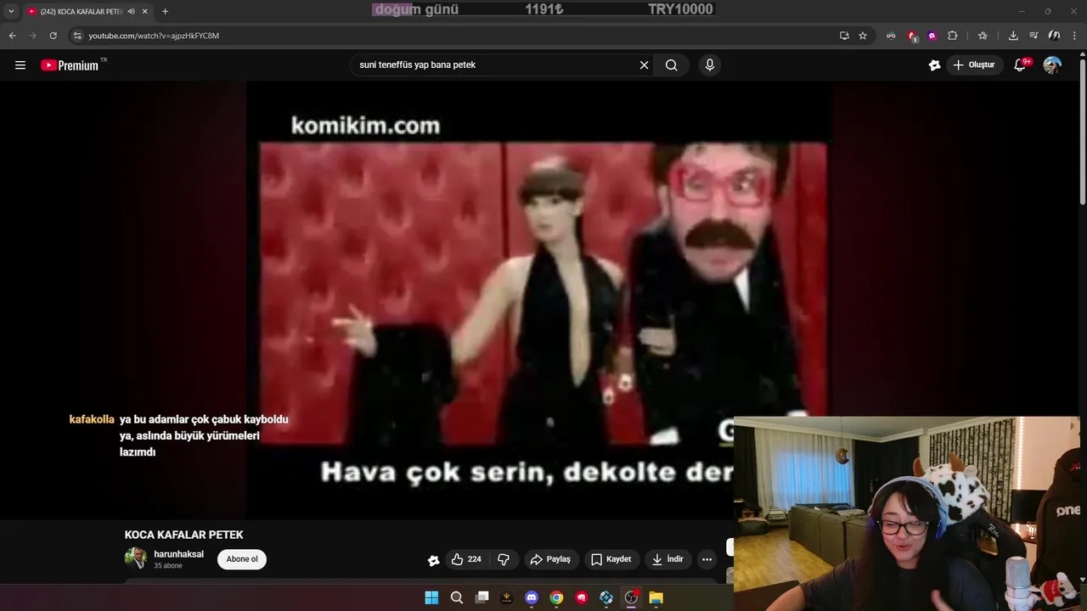Open OBS Studio from the taskbar

(631, 597)
